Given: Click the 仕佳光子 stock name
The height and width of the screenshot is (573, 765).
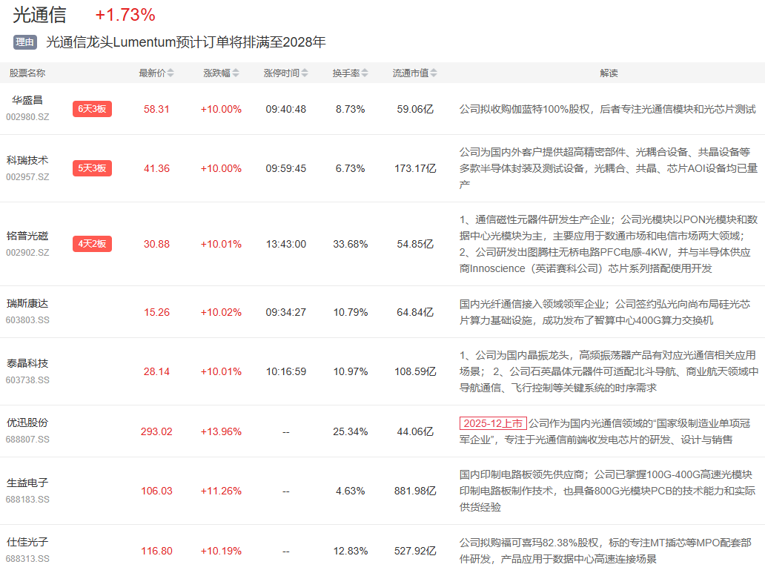Looking at the screenshot, I should pos(27,543).
